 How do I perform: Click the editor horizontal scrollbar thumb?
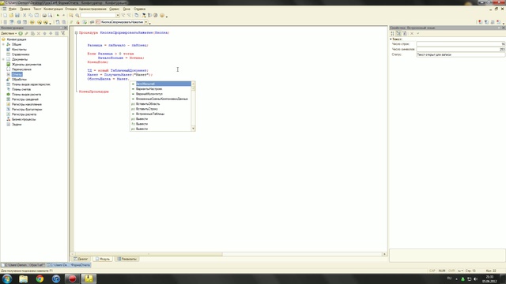tap(149, 254)
